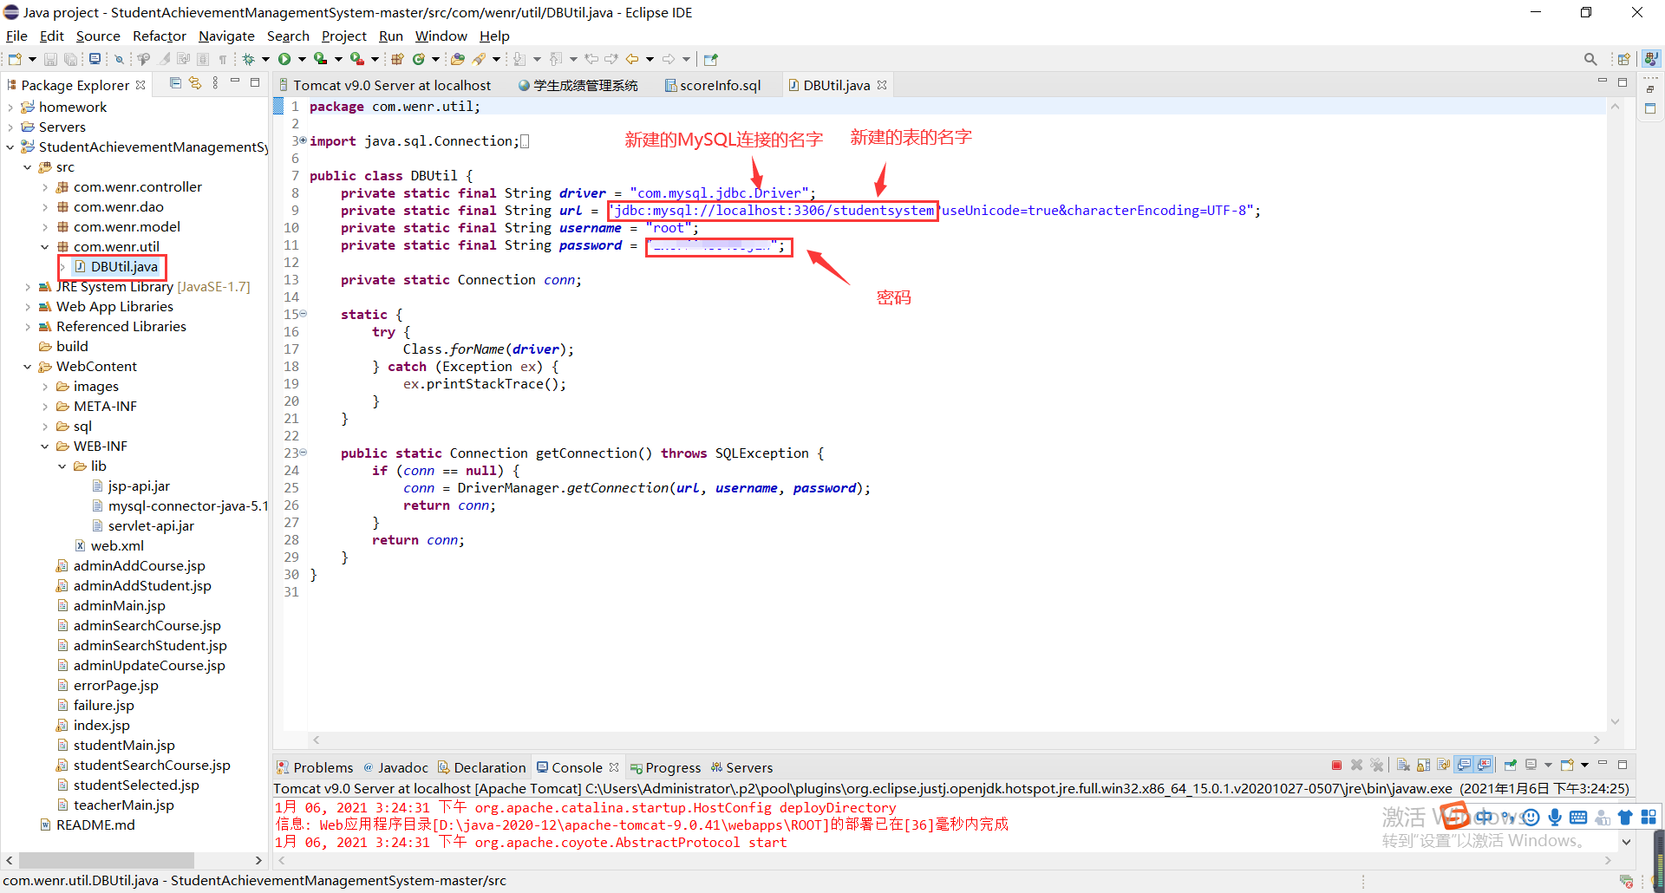Switch to Tomcat v9.0 Server editor tab
This screenshot has width=1665, height=893.
coord(384,85)
